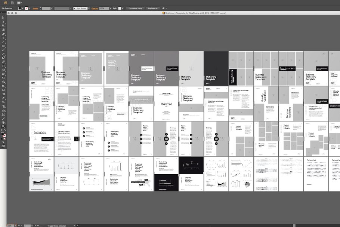Click the Document Setup button
Image resolution: width=340 pixels, height=227 pixels.
point(135,8)
